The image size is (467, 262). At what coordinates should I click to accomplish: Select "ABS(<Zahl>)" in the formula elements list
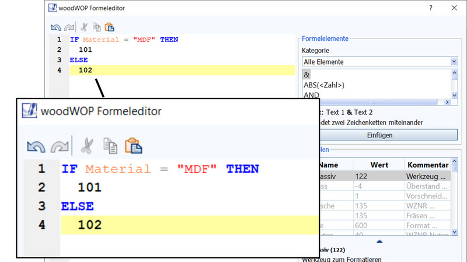click(324, 85)
